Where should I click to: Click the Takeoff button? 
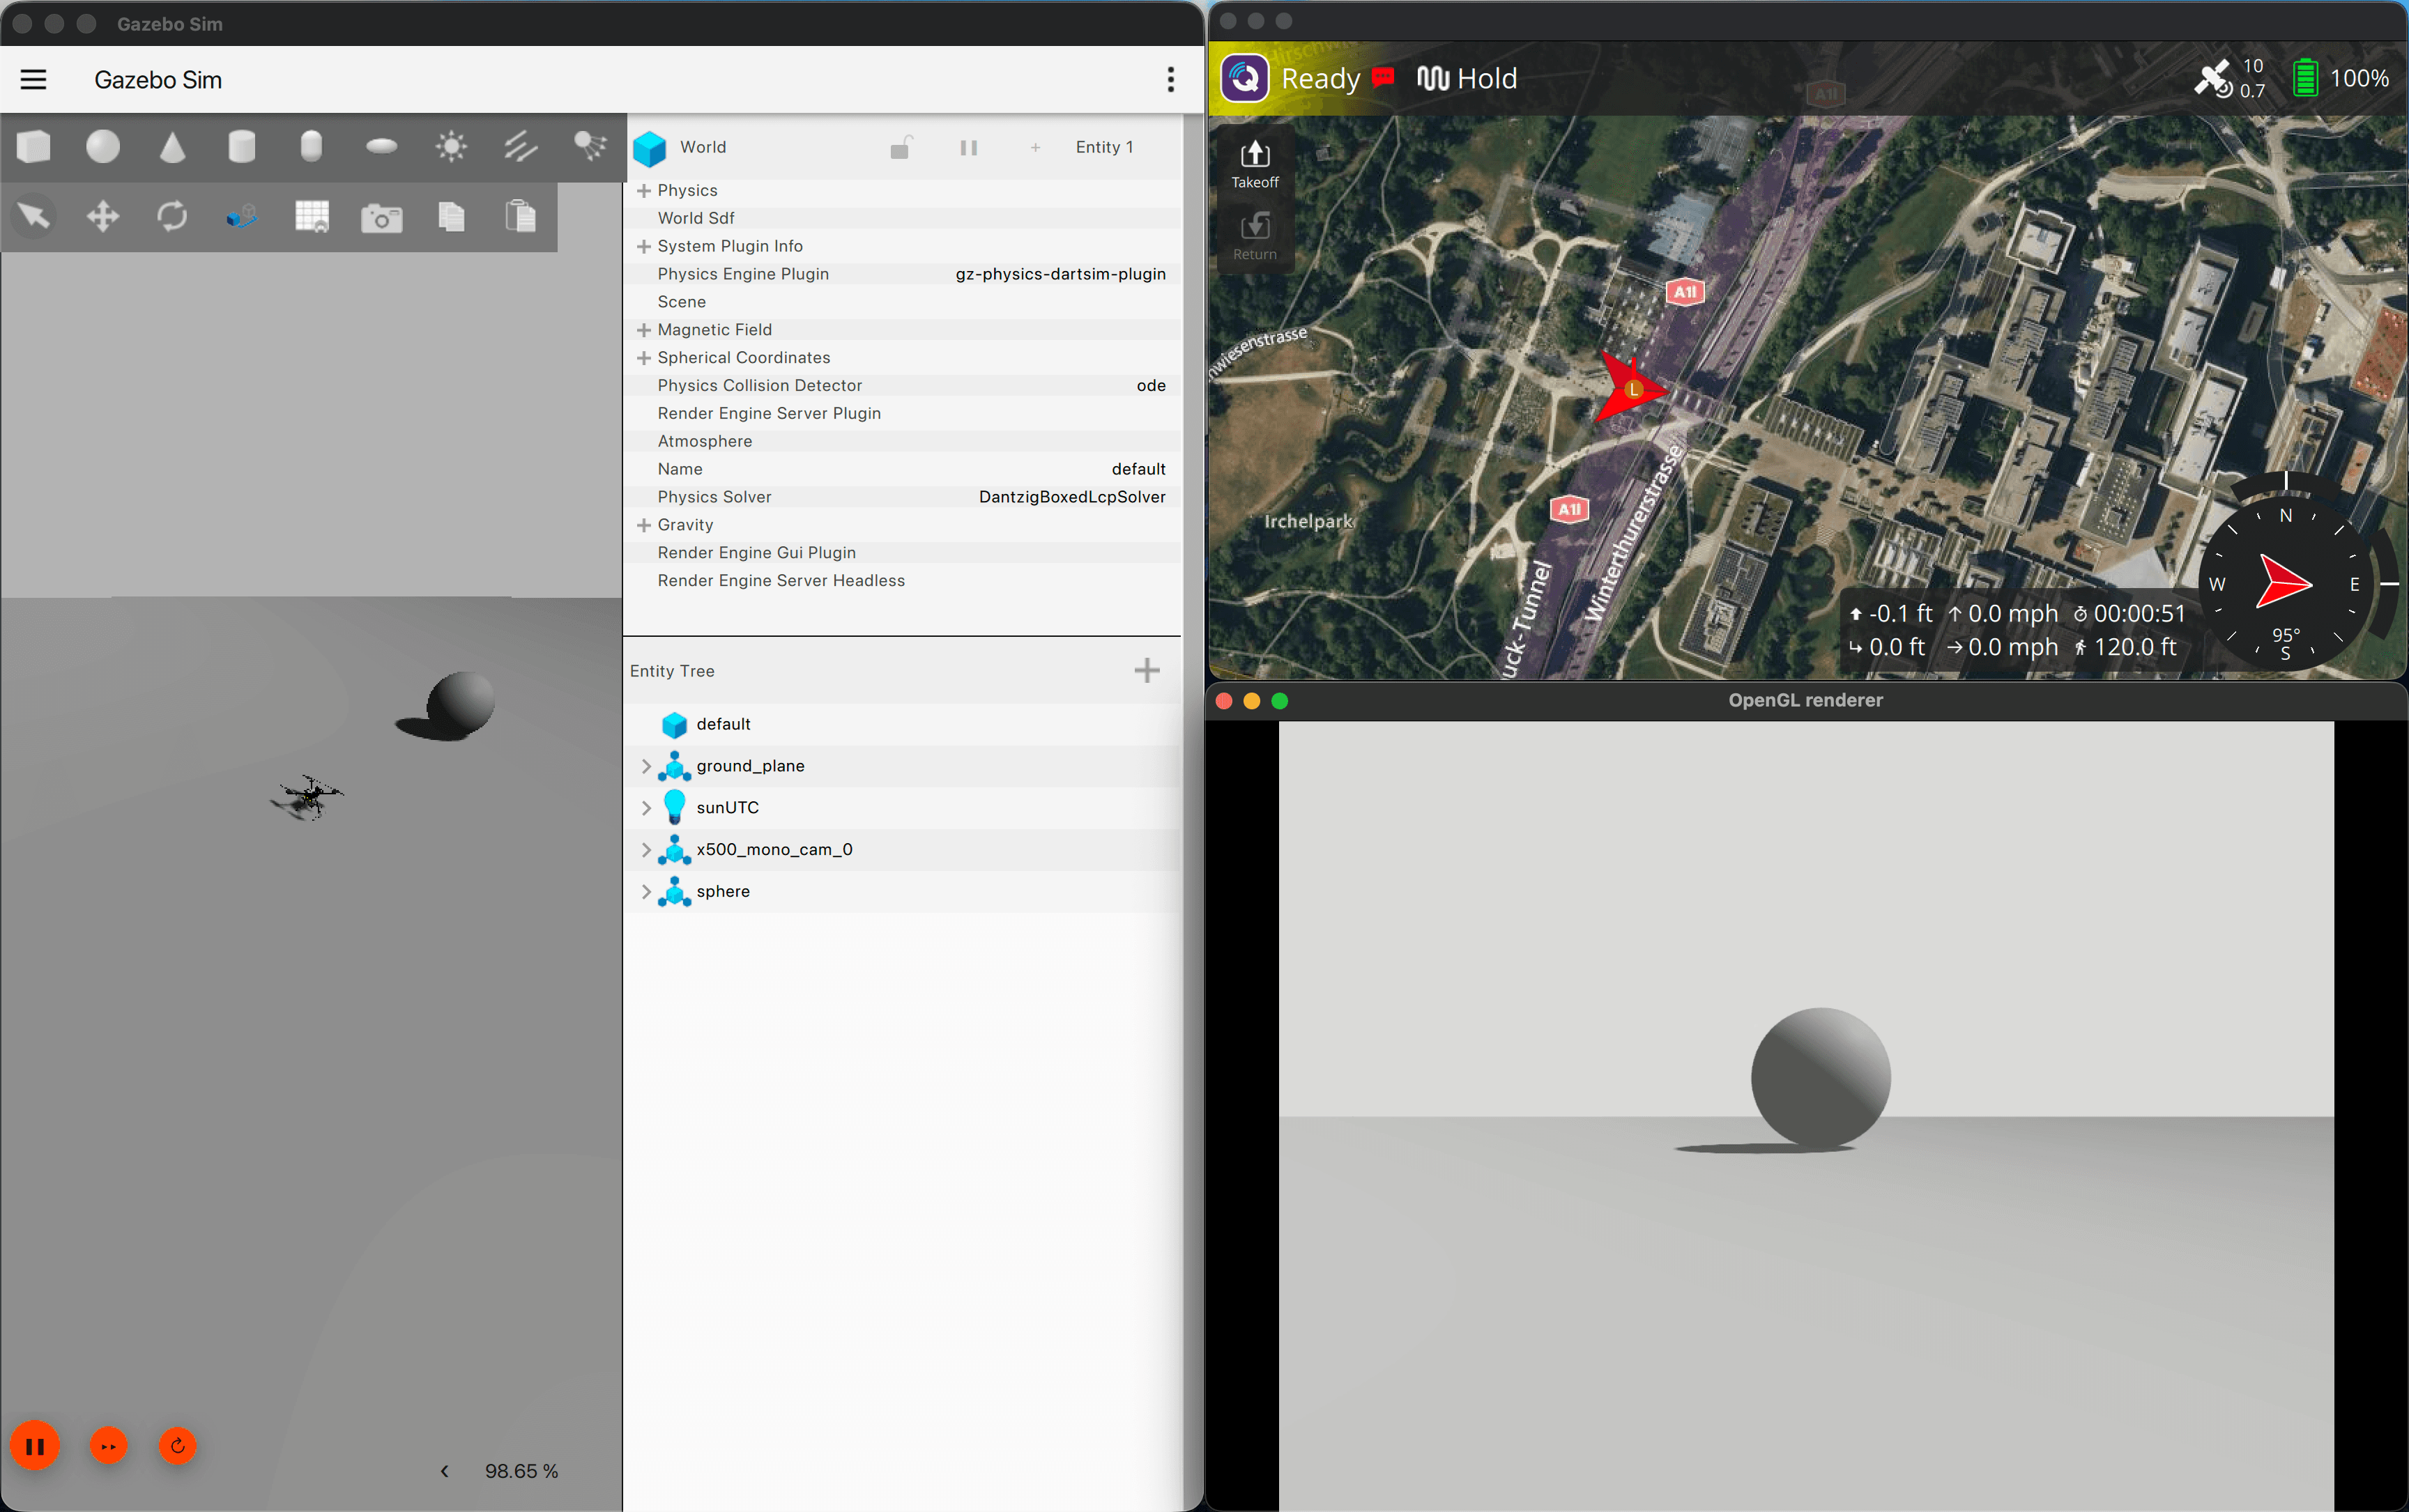1255,164
